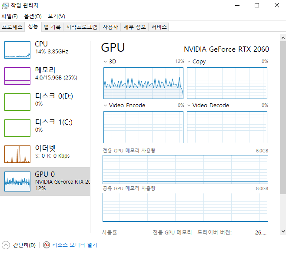The height and width of the screenshot is (254, 286).
Task: Select the 디스크 0(D:) graph icon
Action: [x=17, y=102]
